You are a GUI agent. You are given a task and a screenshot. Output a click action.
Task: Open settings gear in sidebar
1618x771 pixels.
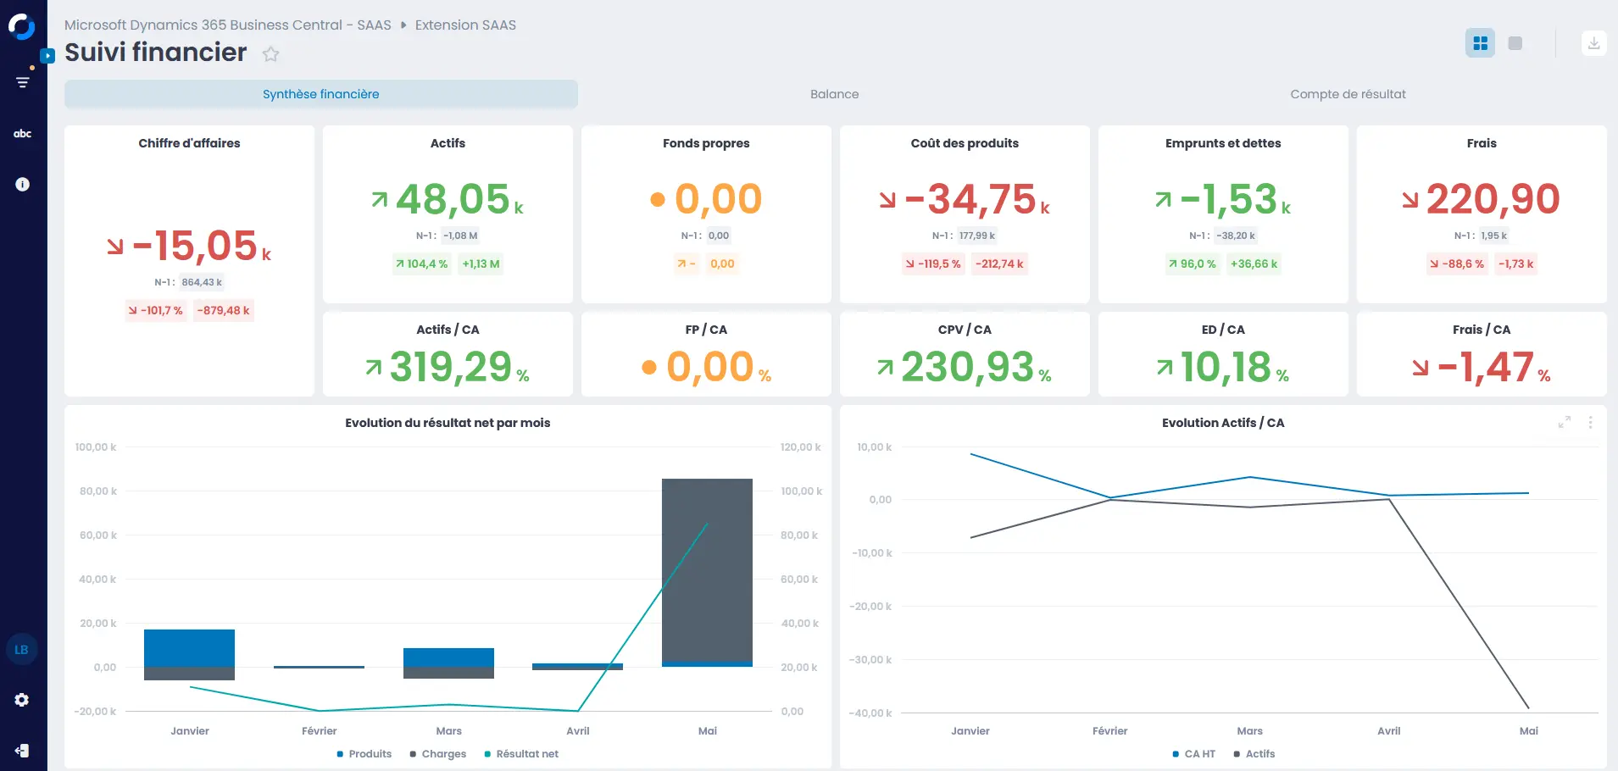[22, 700]
